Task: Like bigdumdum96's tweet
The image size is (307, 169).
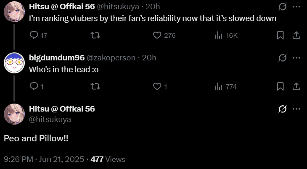Action: tap(157, 86)
